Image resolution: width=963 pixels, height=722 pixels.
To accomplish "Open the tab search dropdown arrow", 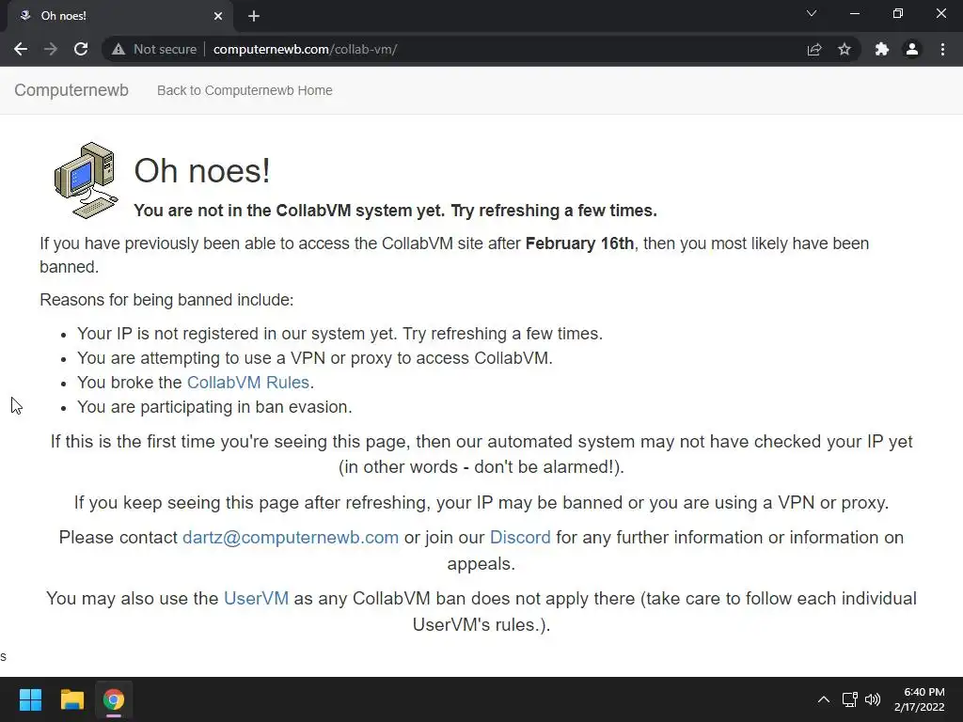I will click(812, 13).
